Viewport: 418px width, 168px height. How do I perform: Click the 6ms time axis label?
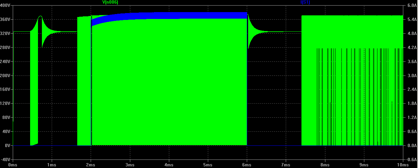[x=247, y=165]
